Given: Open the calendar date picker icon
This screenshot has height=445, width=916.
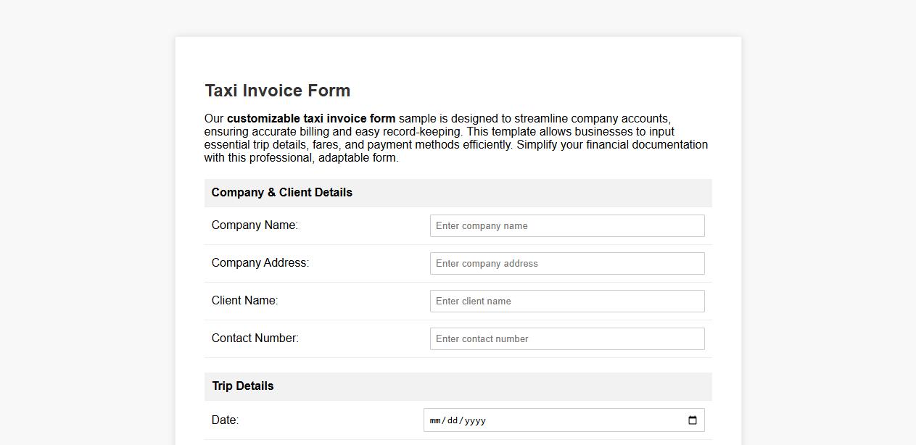Looking at the screenshot, I should (x=693, y=420).
